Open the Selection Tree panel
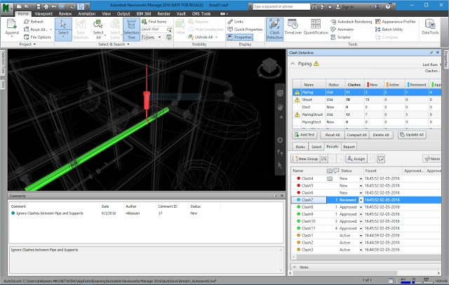Viewport: 449px width, 285px height. point(131,29)
